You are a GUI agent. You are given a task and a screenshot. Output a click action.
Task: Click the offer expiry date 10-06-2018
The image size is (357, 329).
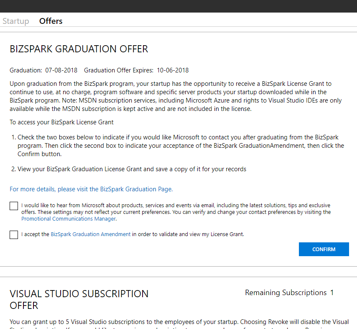pyautogui.click(x=173, y=70)
